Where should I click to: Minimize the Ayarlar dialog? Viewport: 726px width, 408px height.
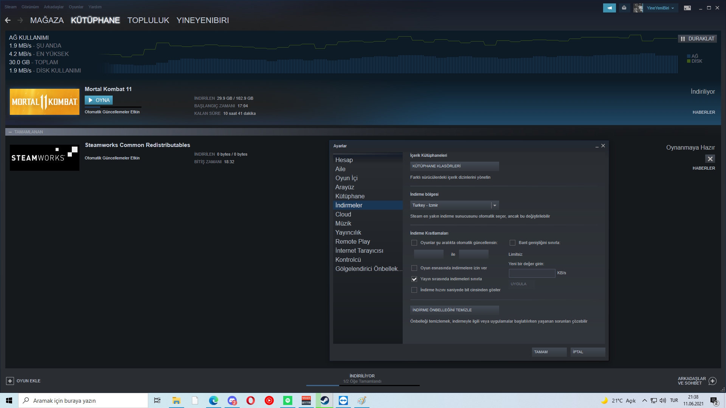point(597,146)
